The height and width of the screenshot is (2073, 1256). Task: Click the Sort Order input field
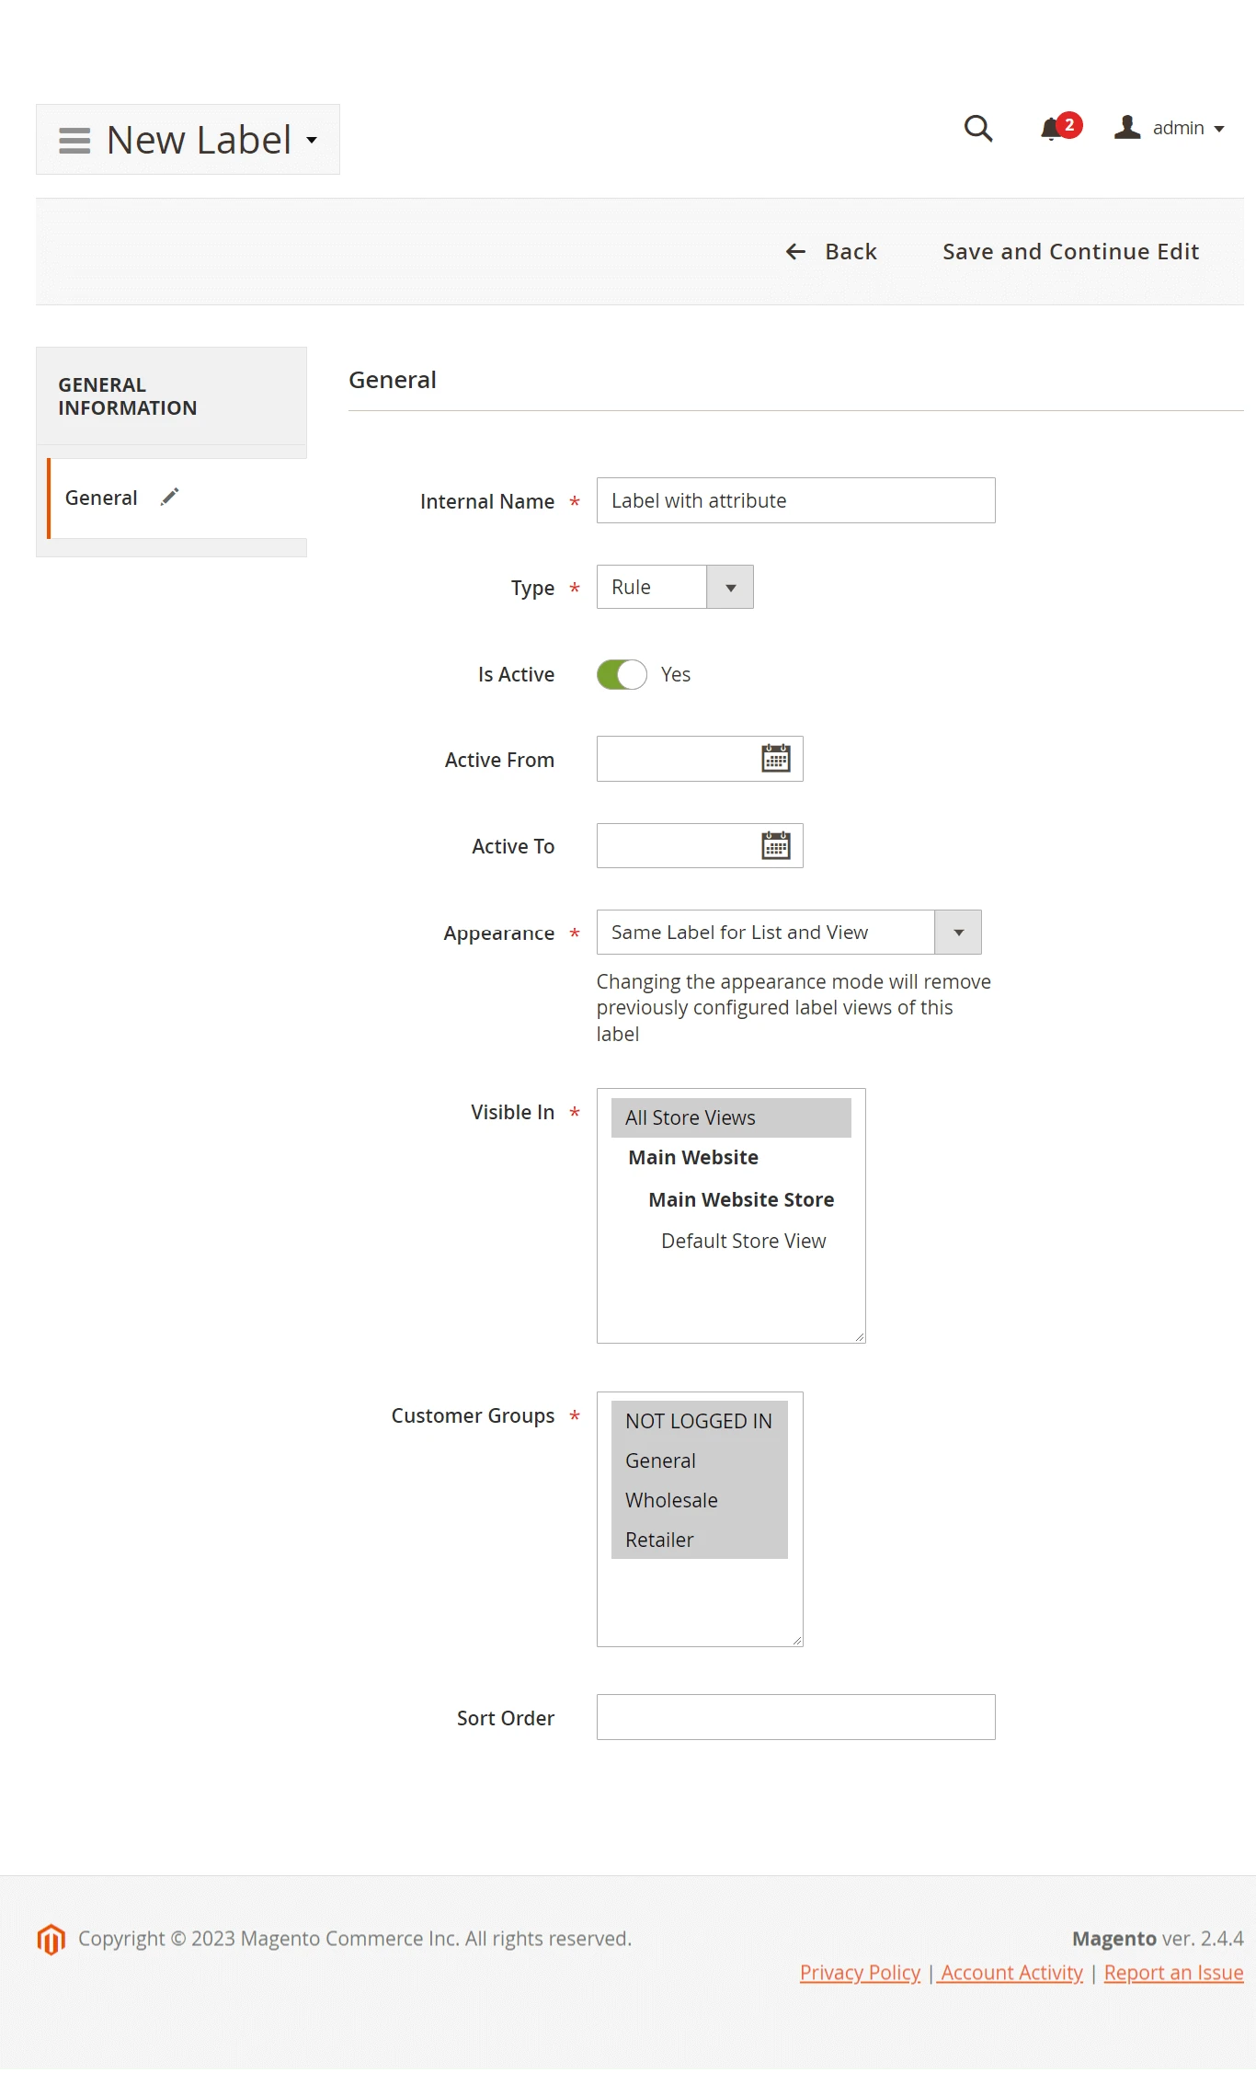[795, 1717]
